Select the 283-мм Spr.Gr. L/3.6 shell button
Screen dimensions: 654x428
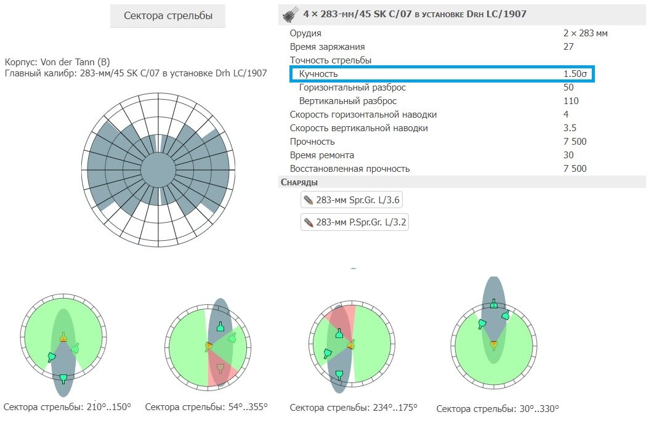coord(352,200)
